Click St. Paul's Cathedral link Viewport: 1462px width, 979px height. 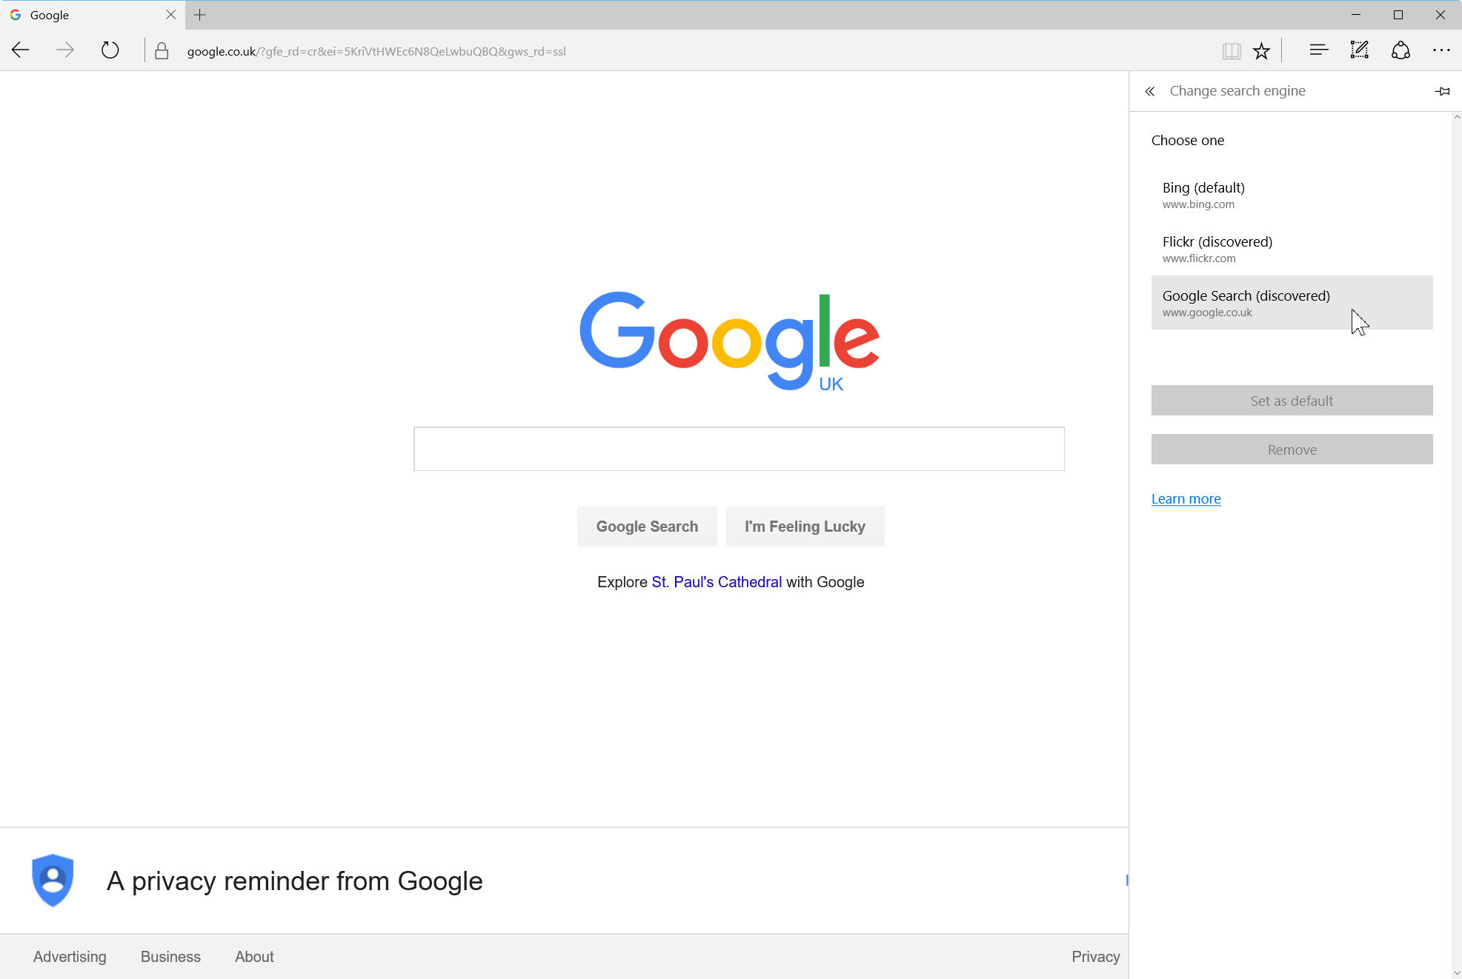[717, 581]
